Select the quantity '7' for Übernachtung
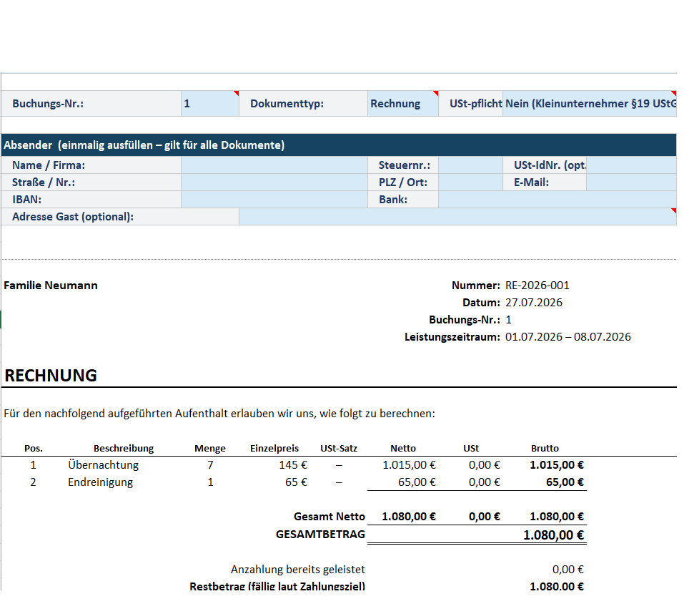684x614 pixels. click(210, 464)
